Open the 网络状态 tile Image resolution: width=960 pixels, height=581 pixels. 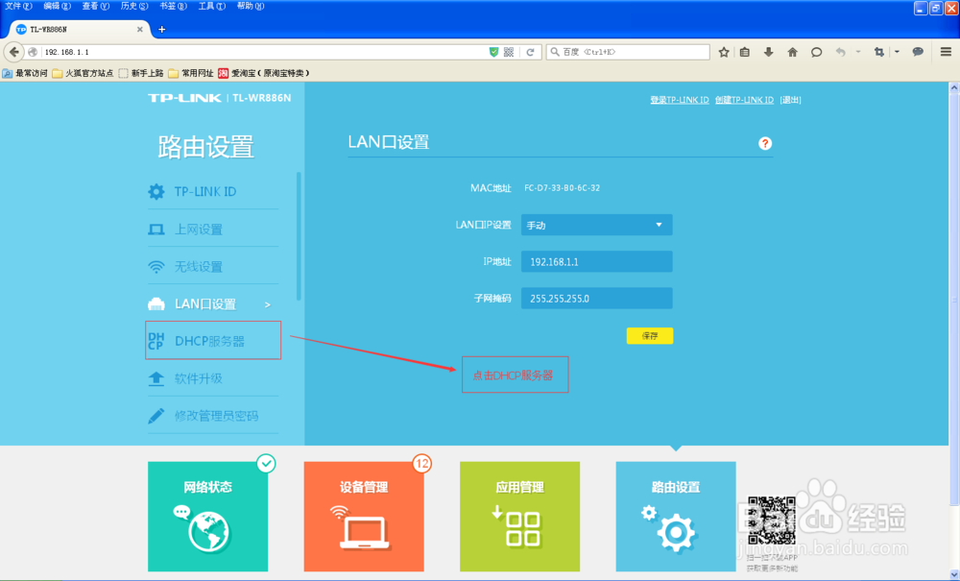point(207,516)
